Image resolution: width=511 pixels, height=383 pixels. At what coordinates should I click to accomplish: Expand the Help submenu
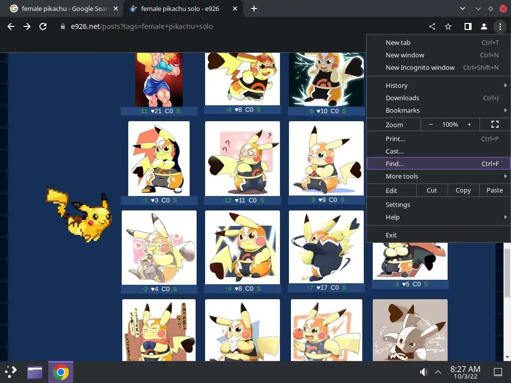pyautogui.click(x=439, y=217)
